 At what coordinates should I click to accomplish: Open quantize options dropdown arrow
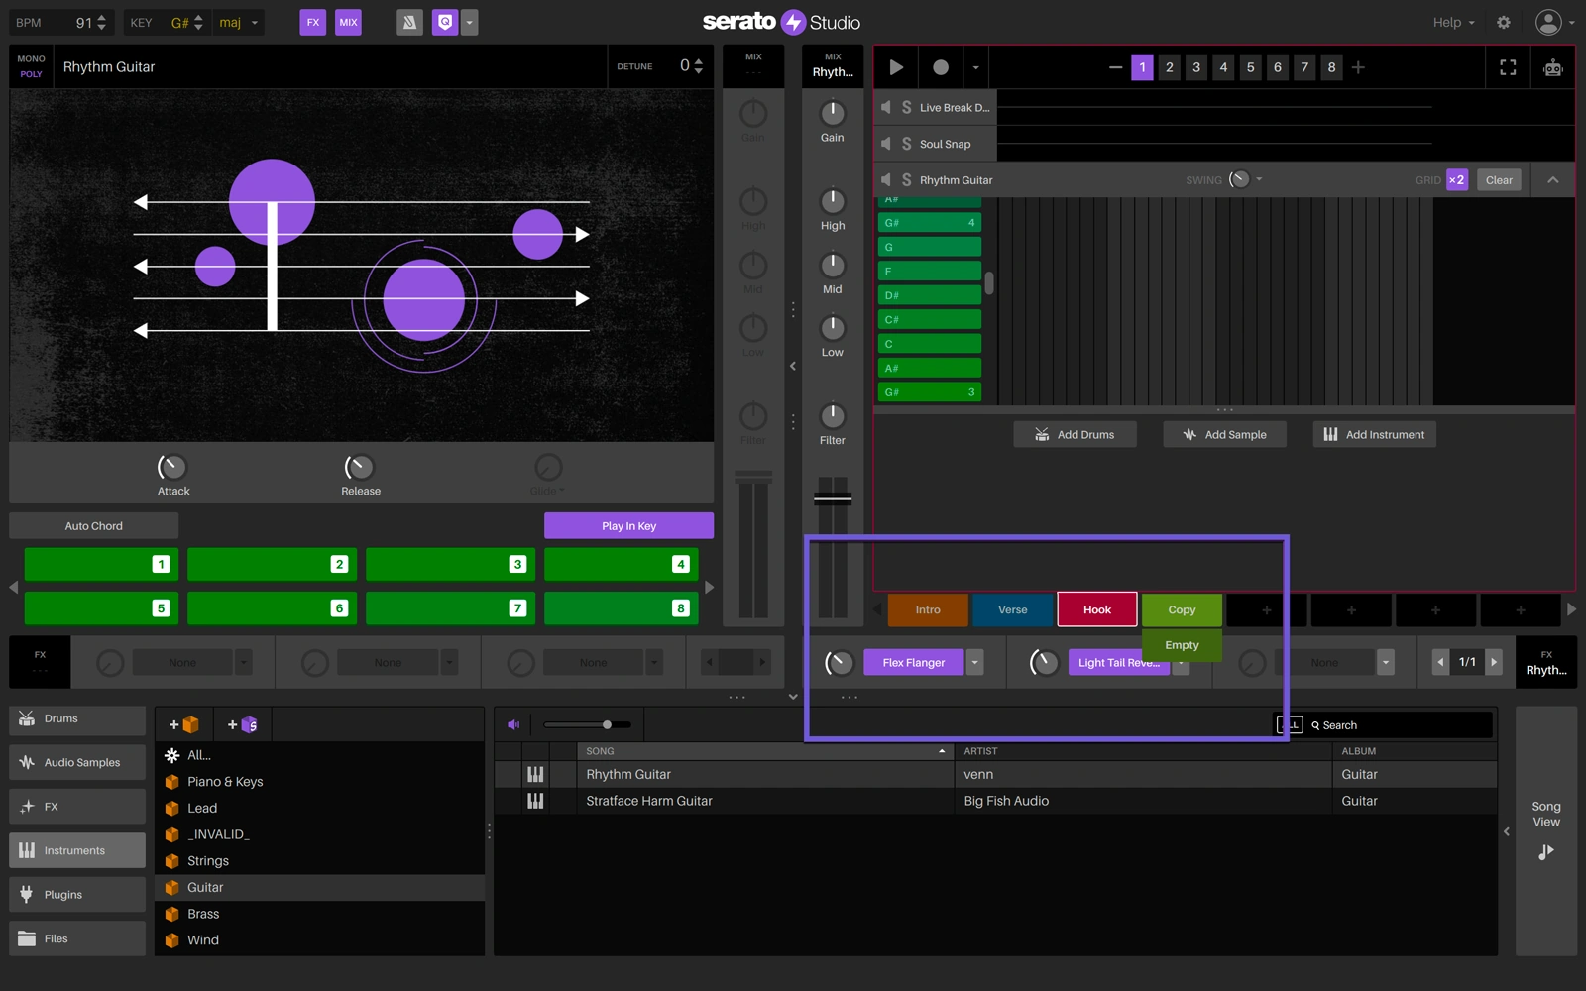click(x=470, y=22)
